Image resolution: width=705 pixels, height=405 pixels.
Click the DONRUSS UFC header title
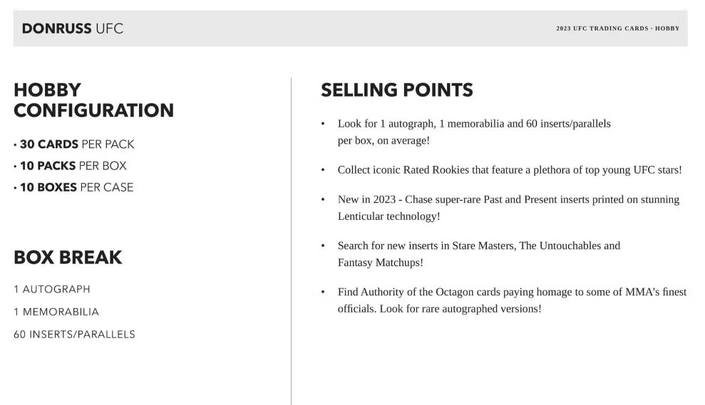[72, 28]
